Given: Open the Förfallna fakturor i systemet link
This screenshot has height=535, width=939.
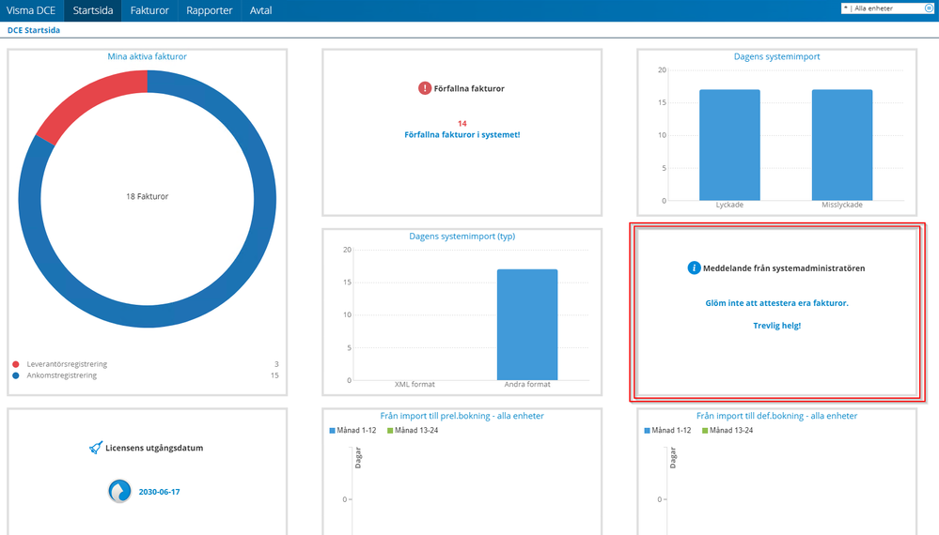Looking at the screenshot, I should (462, 134).
